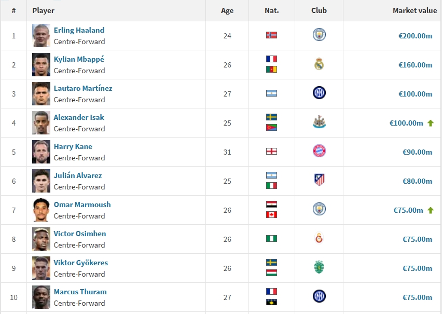Click the Norway flag beside Haaland
The height and width of the screenshot is (314, 442).
pyautogui.click(x=271, y=35)
